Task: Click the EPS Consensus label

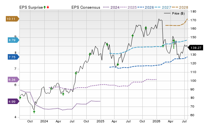Action: (86, 7)
